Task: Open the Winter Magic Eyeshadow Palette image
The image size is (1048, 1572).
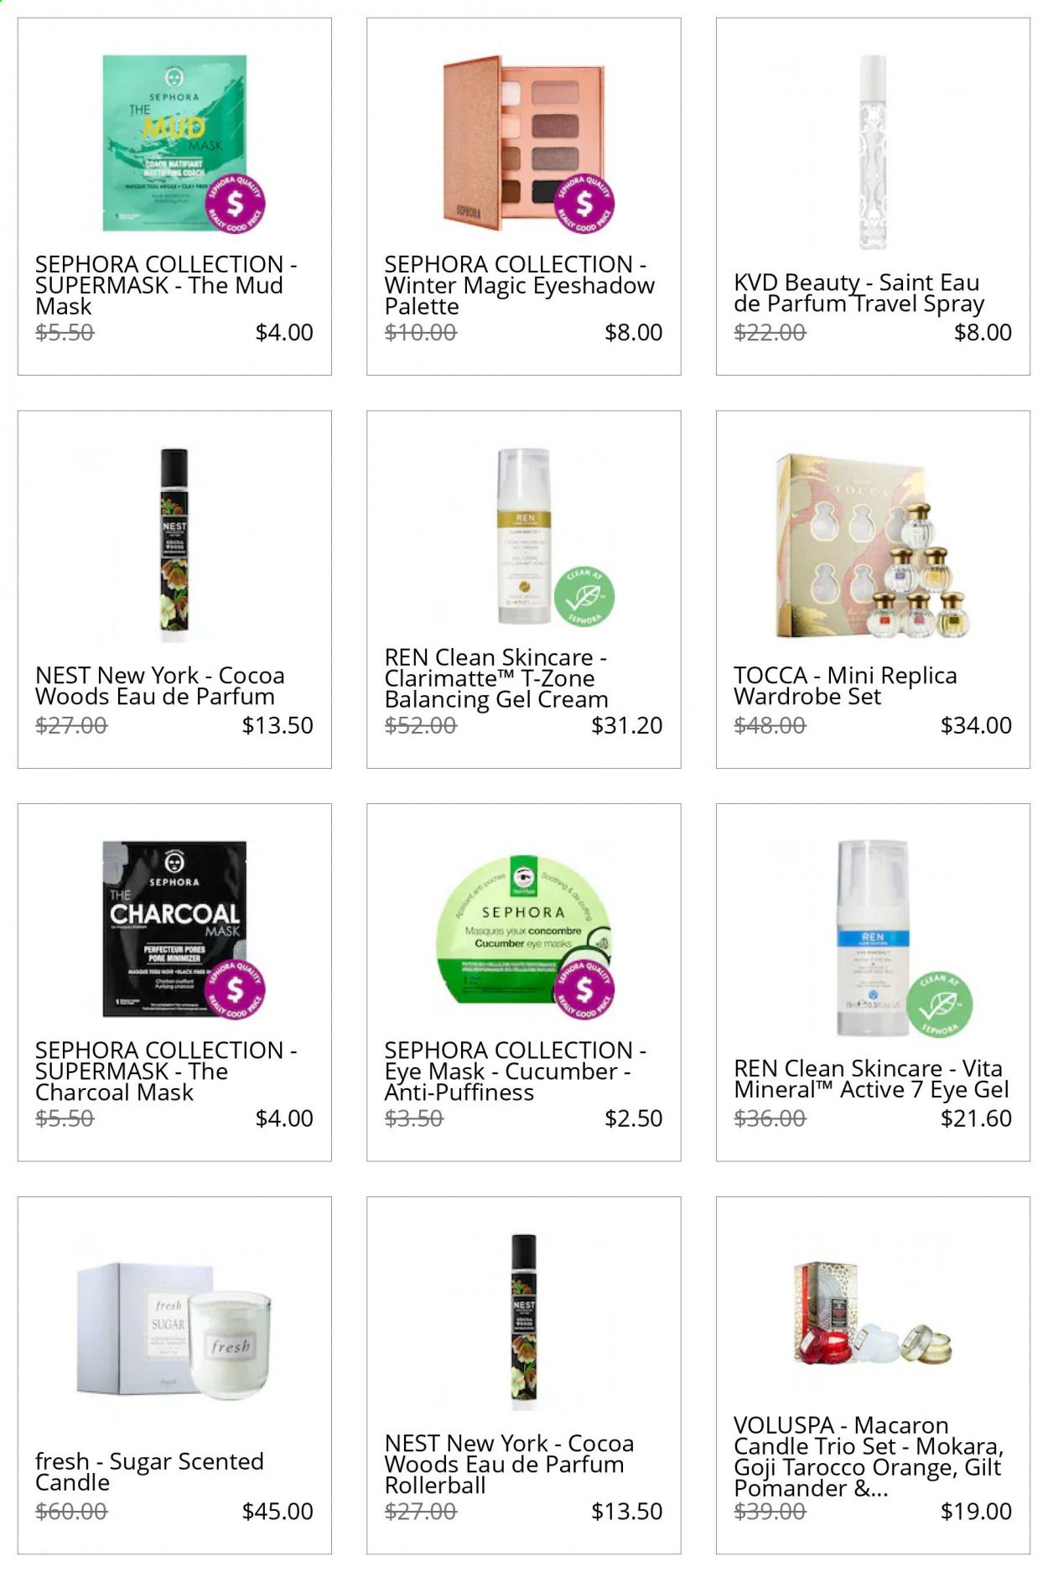Action: click(523, 143)
